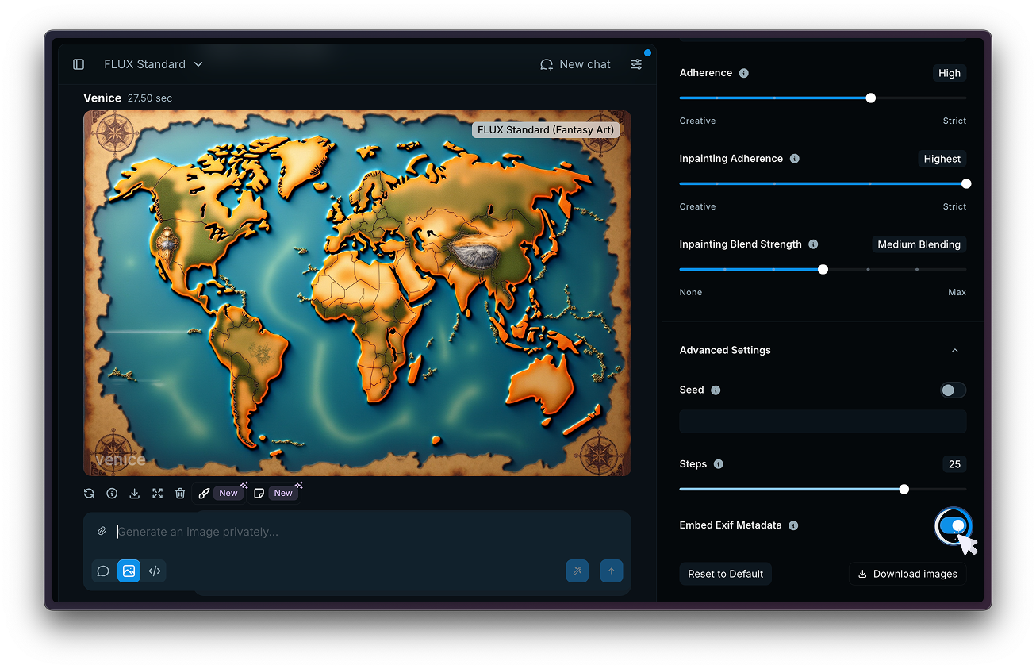Click the 'Venice' sender name
This screenshot has width=1036, height=669.
click(x=102, y=98)
